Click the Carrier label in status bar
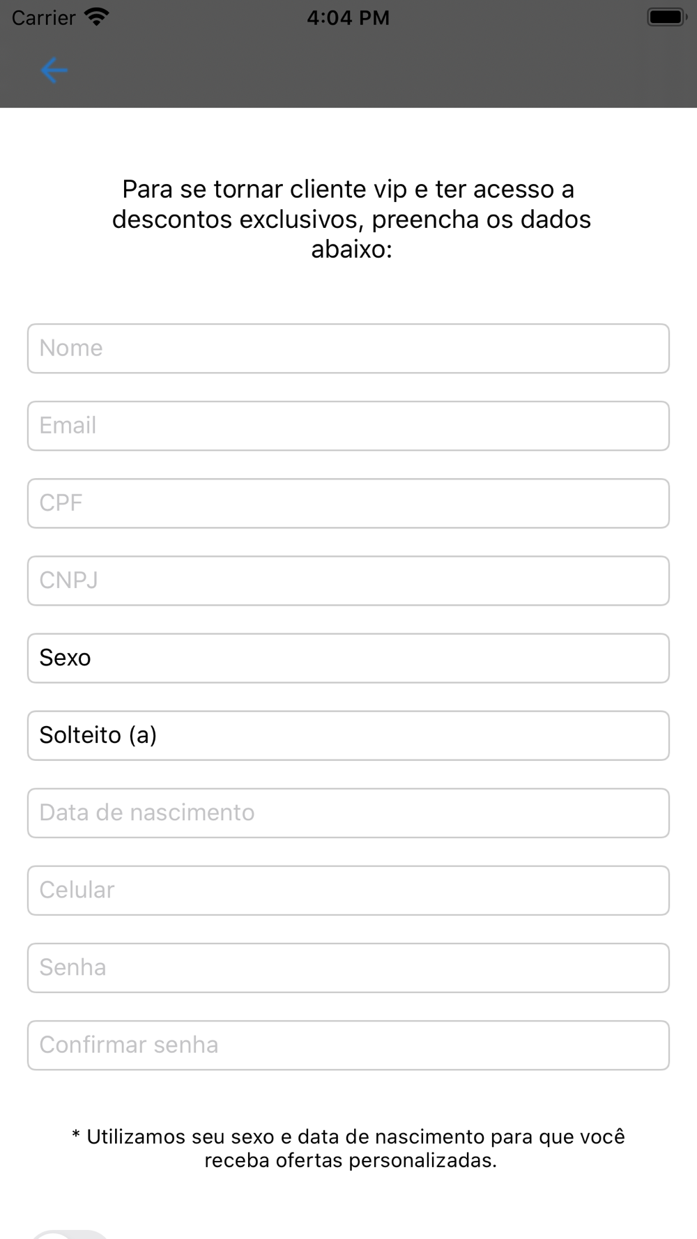The image size is (697, 1239). click(x=43, y=17)
